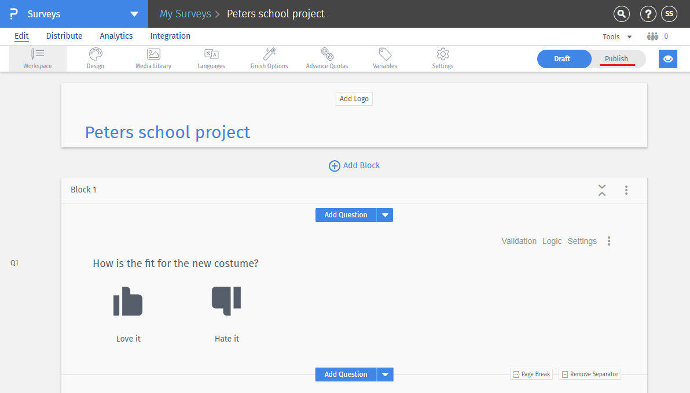Screen dimensions: 690x393
Task: Preview the survey with eye button
Action: click(x=668, y=59)
